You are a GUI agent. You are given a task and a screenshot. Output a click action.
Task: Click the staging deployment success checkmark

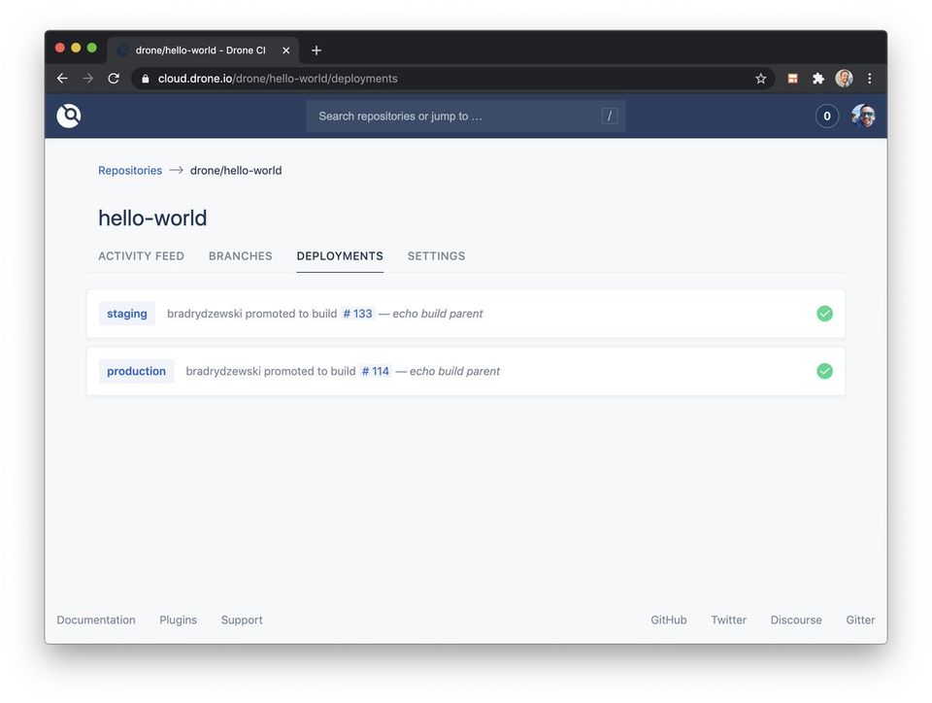point(824,314)
